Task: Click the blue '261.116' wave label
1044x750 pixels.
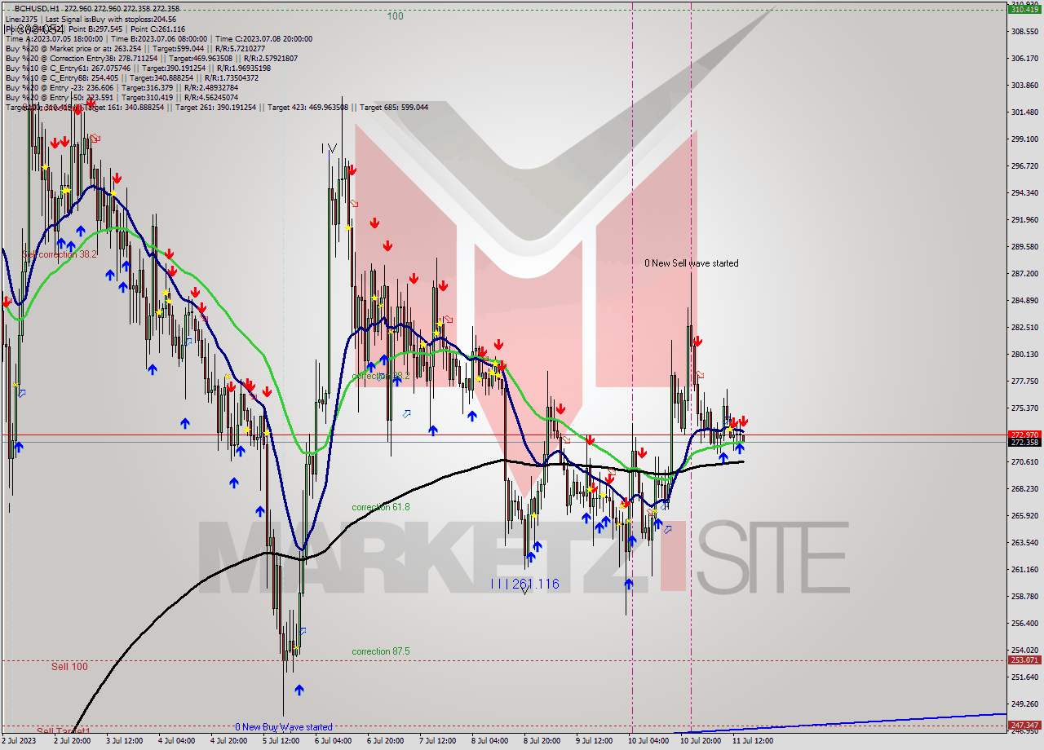Action: [x=536, y=584]
